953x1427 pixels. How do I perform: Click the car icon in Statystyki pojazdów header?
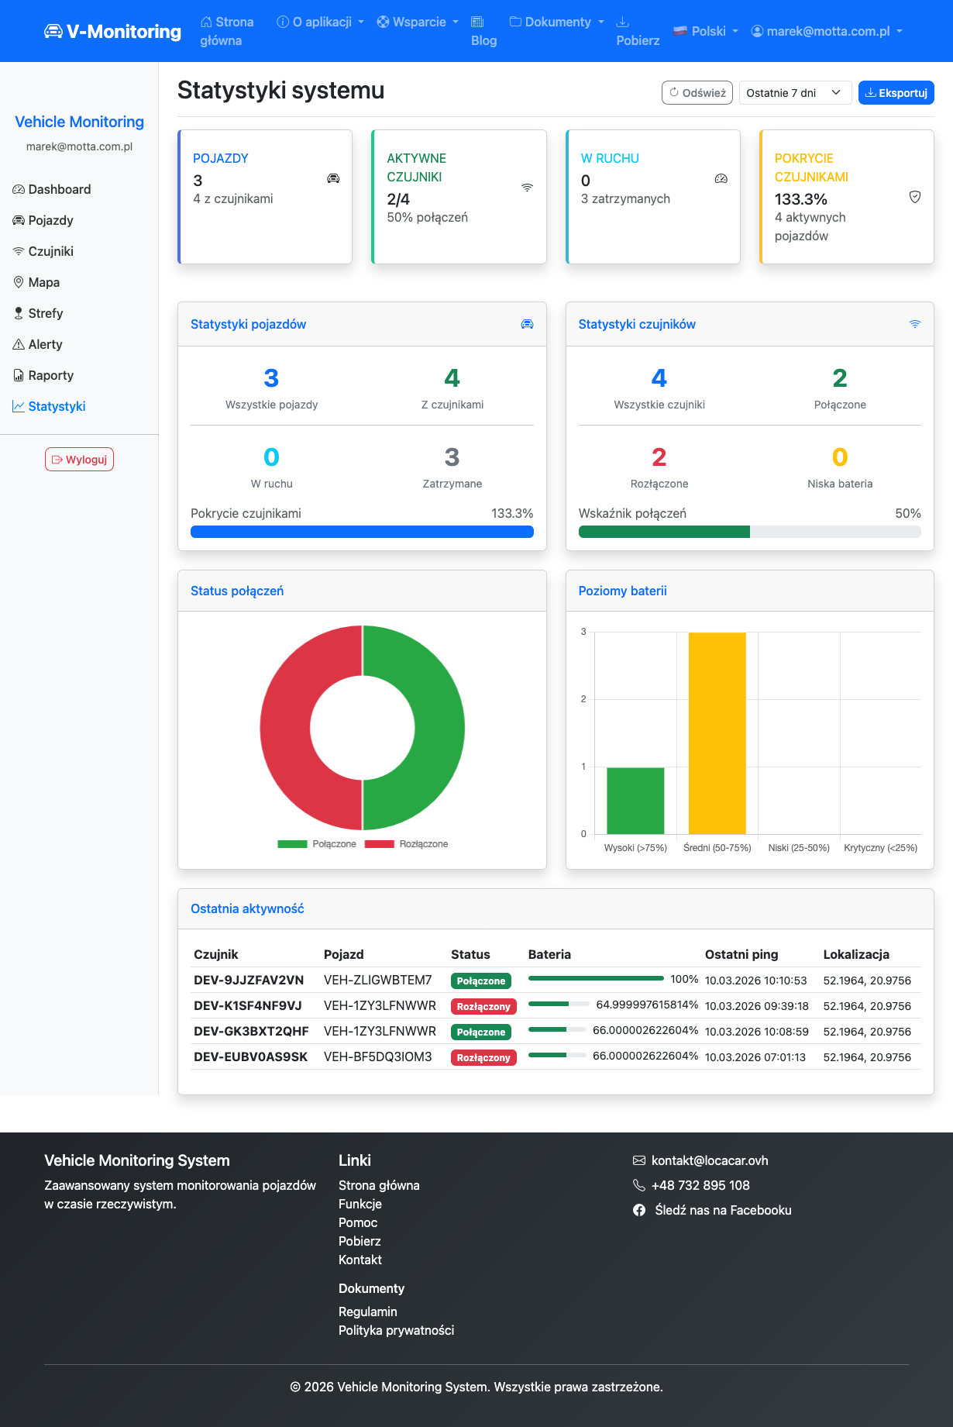(x=527, y=324)
